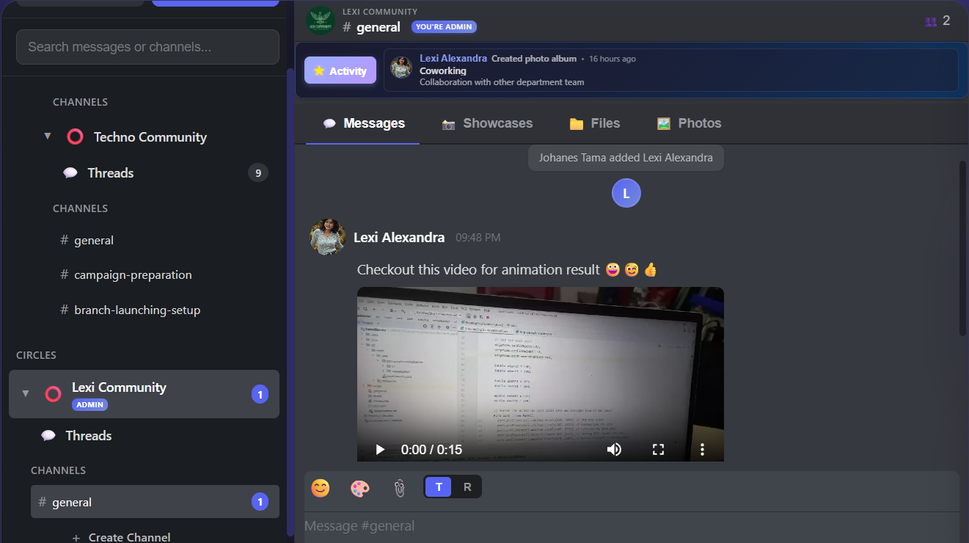Attach a file using the paperclip icon
Image resolution: width=969 pixels, height=543 pixels.
[x=399, y=488]
